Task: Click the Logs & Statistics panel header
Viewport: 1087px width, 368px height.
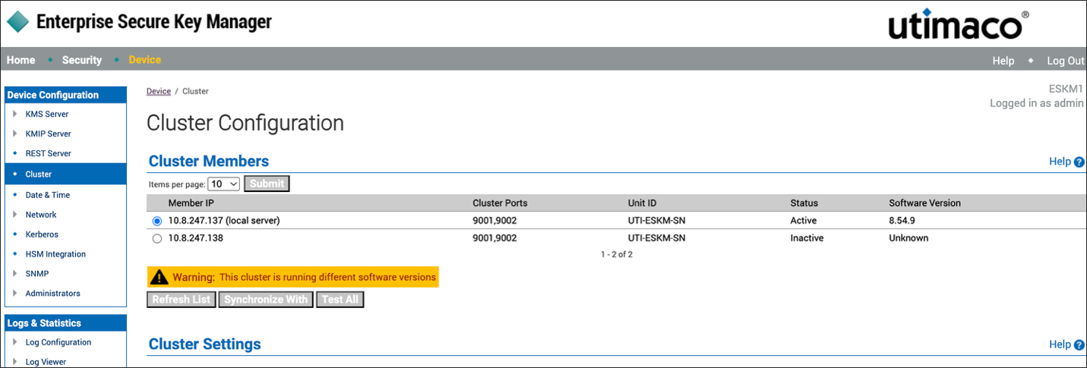Action: tap(65, 323)
